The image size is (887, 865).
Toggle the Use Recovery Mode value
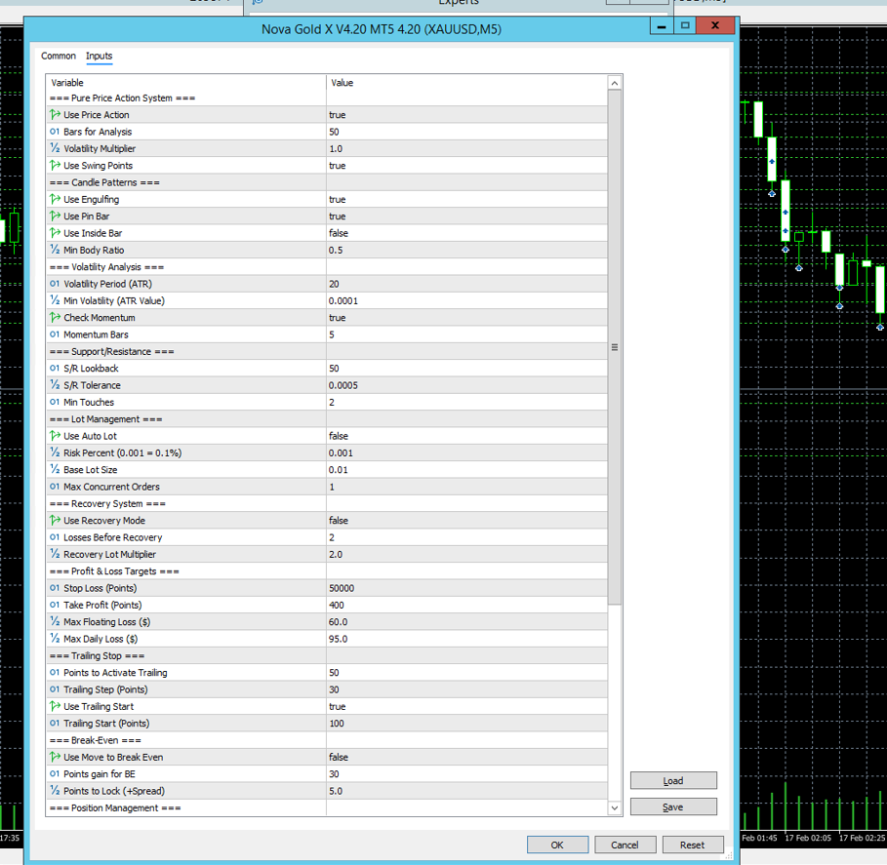466,521
